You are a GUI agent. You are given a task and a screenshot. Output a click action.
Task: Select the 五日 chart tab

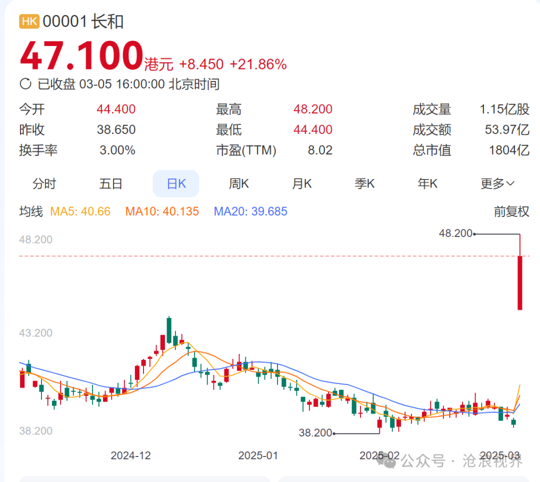click(111, 184)
